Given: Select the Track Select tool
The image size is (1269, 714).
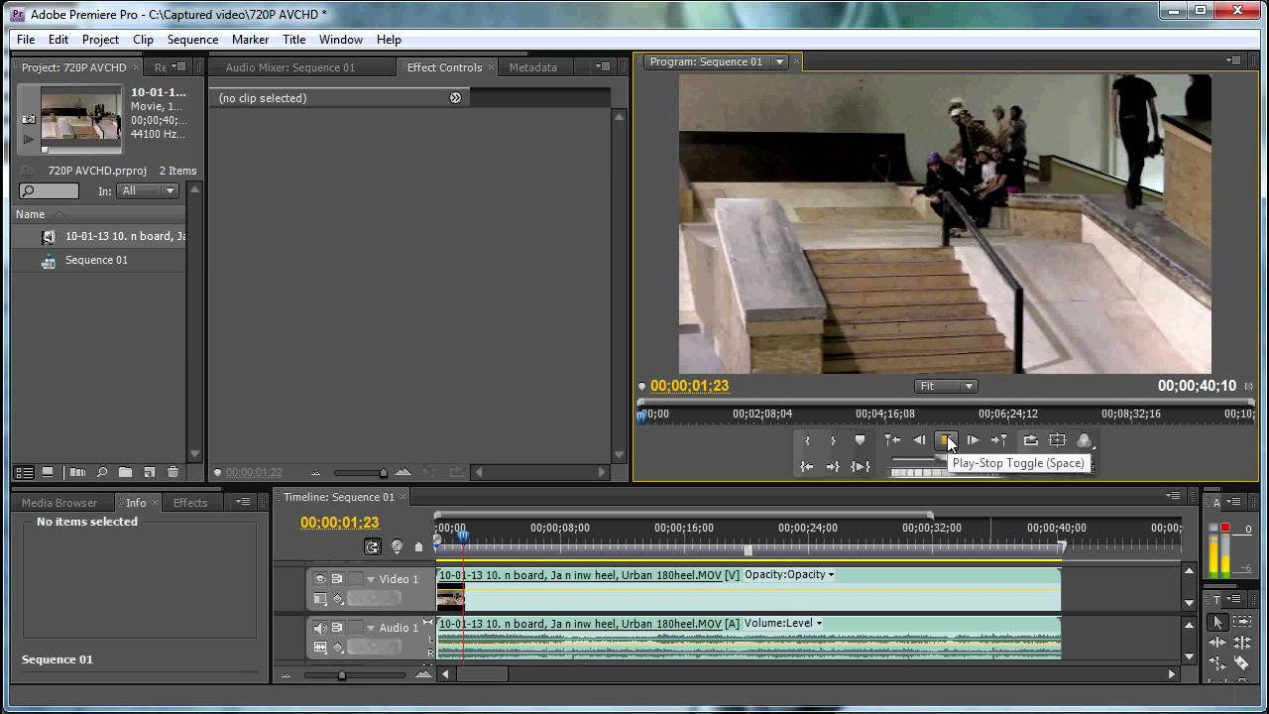Looking at the screenshot, I should [x=1242, y=622].
